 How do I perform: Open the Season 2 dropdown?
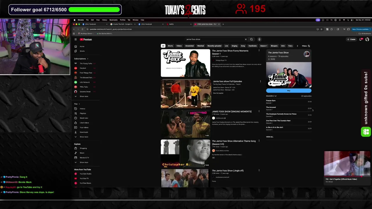pos(271,96)
